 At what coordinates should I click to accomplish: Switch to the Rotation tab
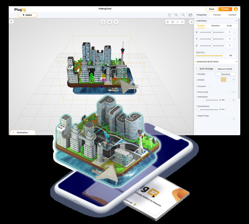pos(215,26)
